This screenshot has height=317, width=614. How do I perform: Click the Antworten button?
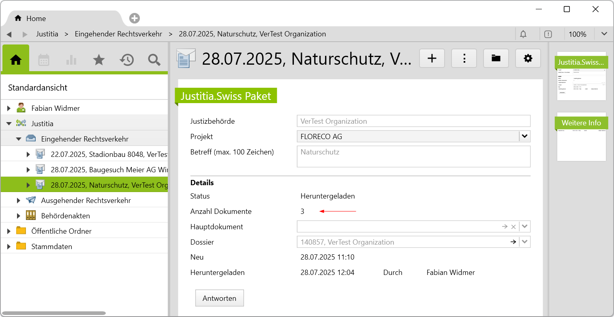tap(220, 298)
